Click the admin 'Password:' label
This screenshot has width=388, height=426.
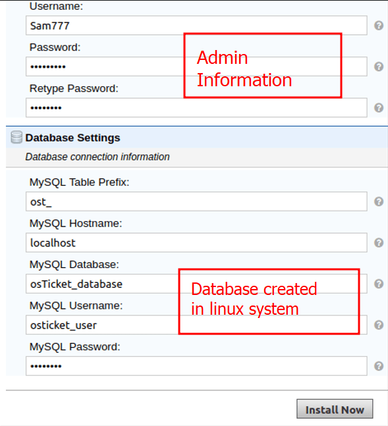pos(55,47)
